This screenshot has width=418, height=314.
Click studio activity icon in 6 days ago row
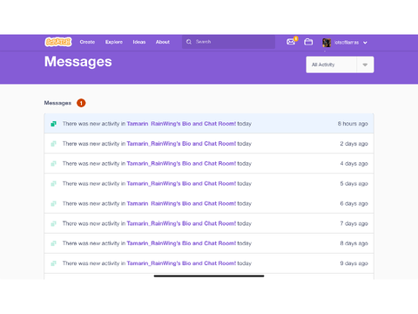(x=53, y=203)
